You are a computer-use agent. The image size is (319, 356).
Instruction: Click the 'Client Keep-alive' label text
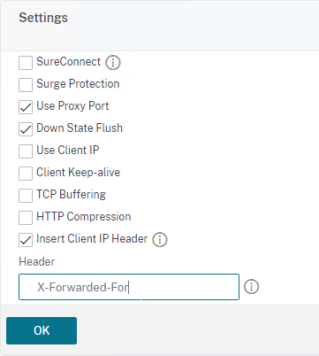79,173
